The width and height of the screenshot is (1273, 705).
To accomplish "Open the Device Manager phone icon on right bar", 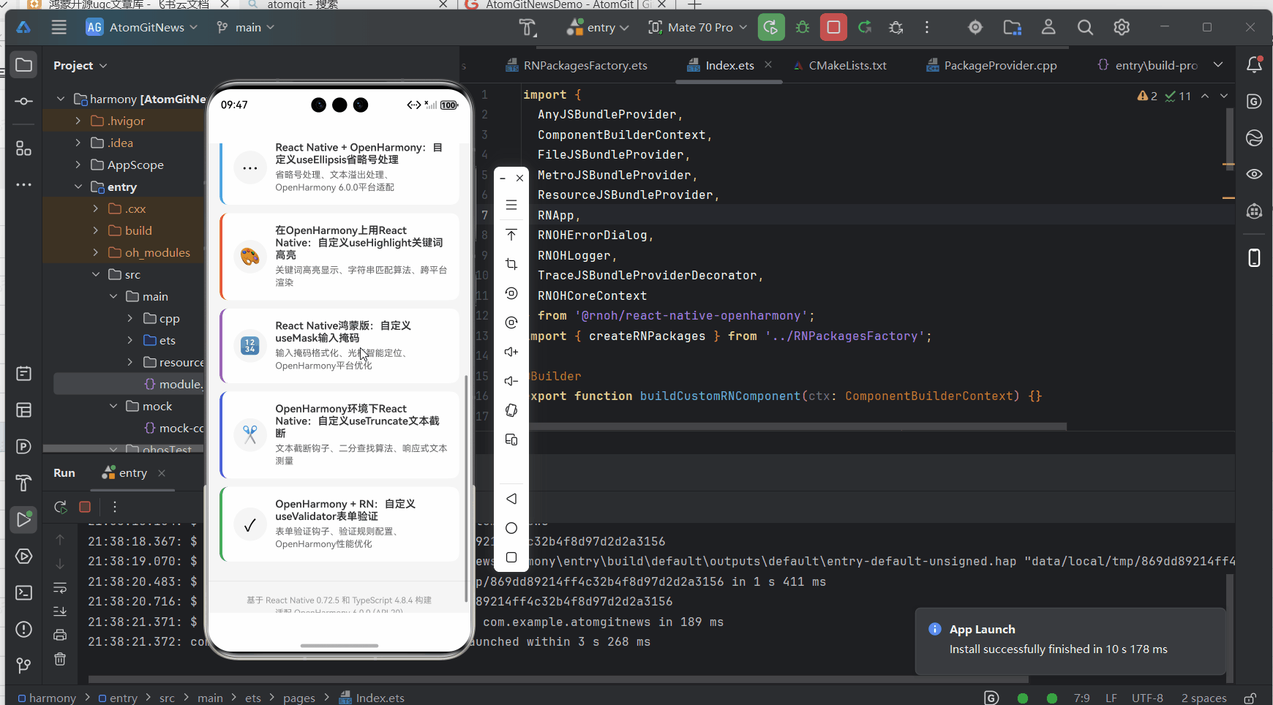I will point(1254,257).
